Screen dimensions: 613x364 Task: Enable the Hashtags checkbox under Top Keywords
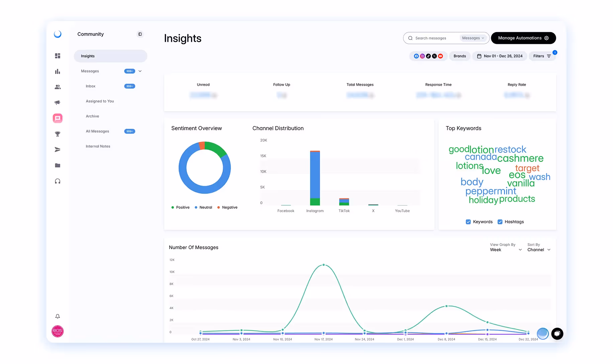click(x=500, y=221)
